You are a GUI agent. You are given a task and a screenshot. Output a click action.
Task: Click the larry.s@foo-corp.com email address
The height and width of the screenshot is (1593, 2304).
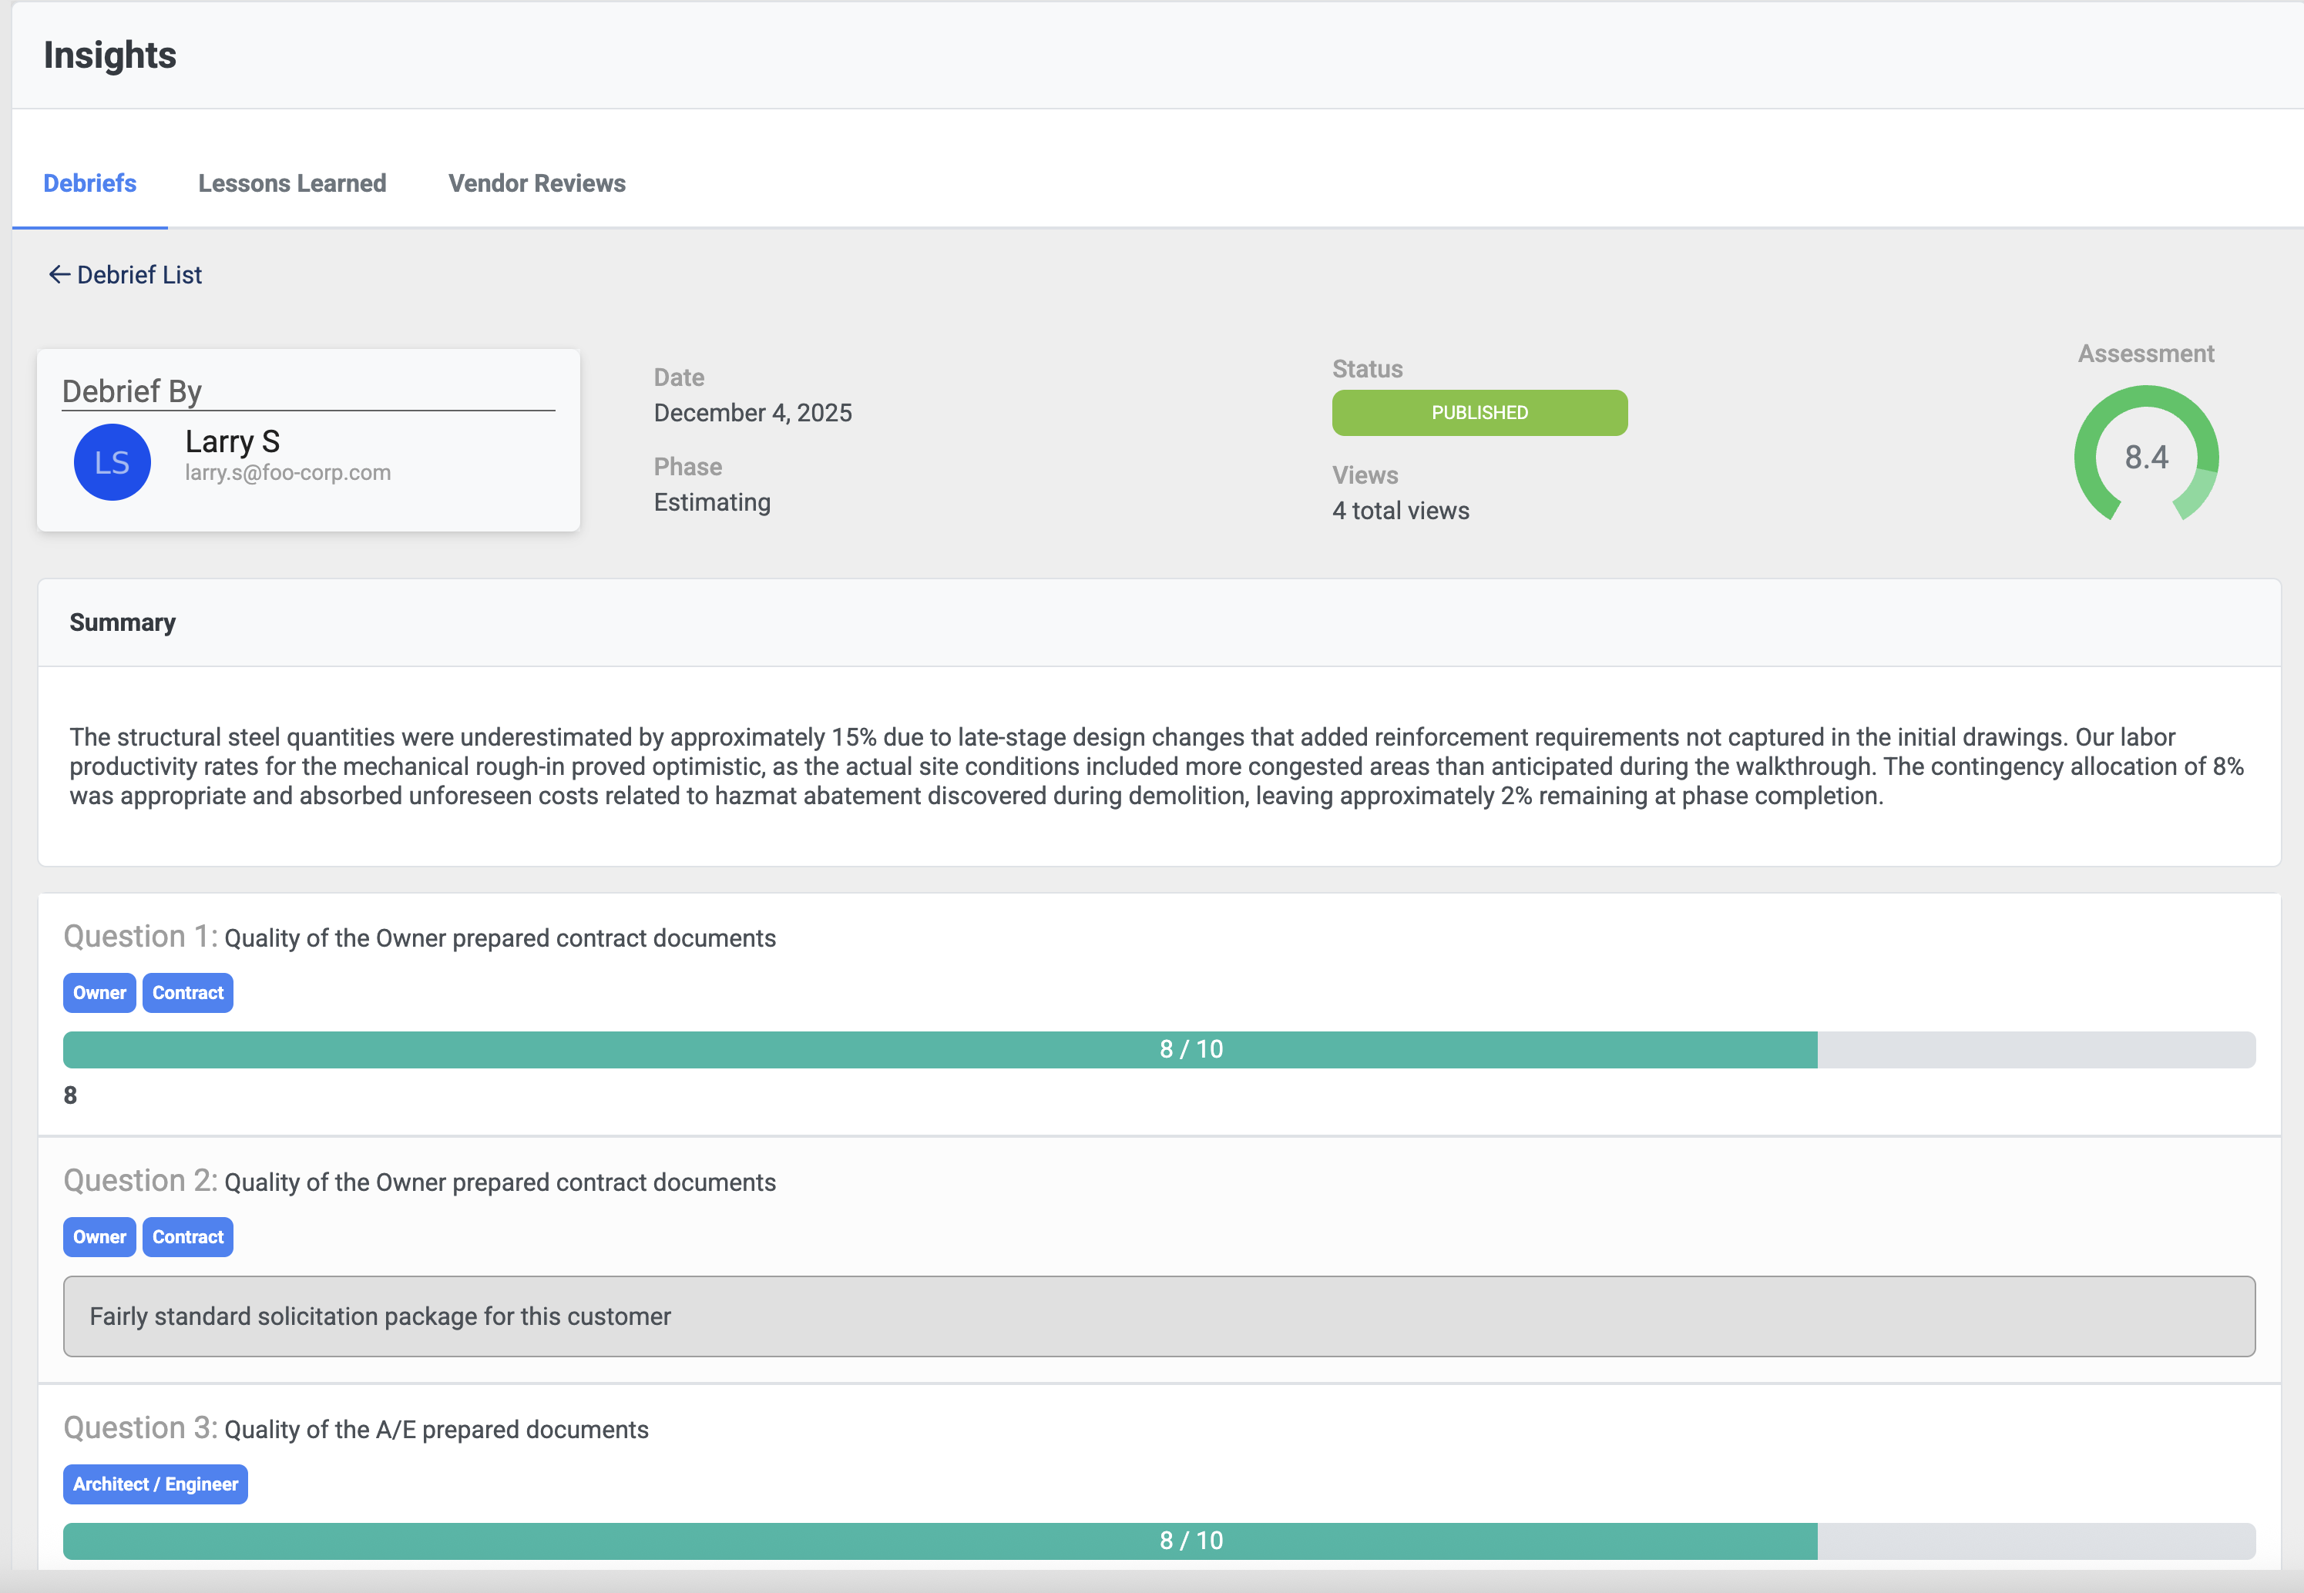[x=287, y=472]
